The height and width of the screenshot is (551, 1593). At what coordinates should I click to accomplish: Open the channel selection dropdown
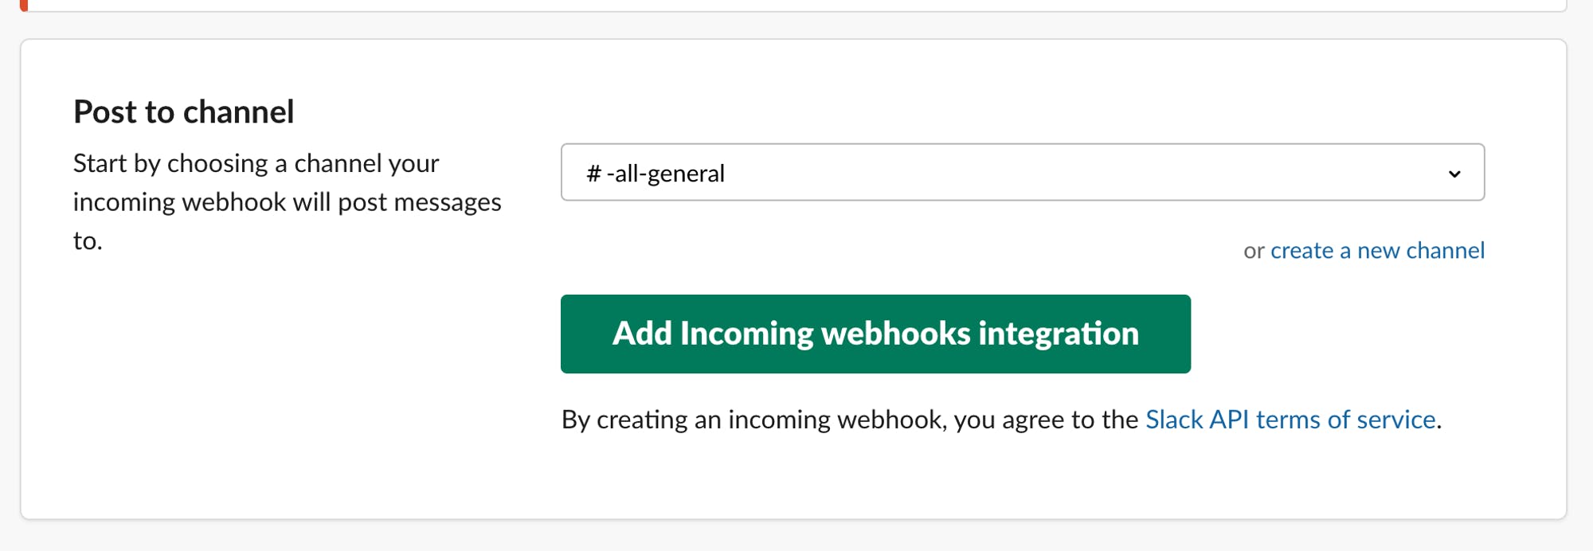tap(1022, 173)
